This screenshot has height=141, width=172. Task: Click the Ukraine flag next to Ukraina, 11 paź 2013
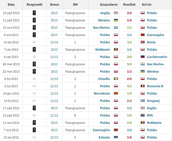tap(116, 20)
